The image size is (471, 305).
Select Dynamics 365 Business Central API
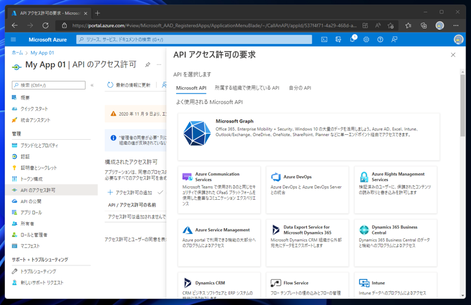(395, 243)
